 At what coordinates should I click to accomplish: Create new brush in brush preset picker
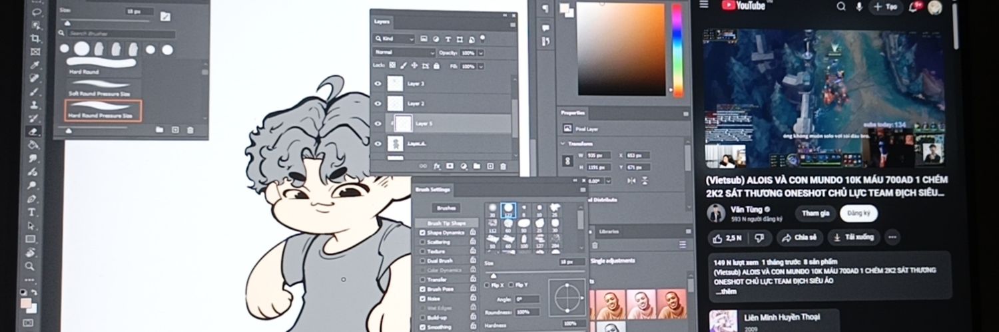pyautogui.click(x=175, y=130)
